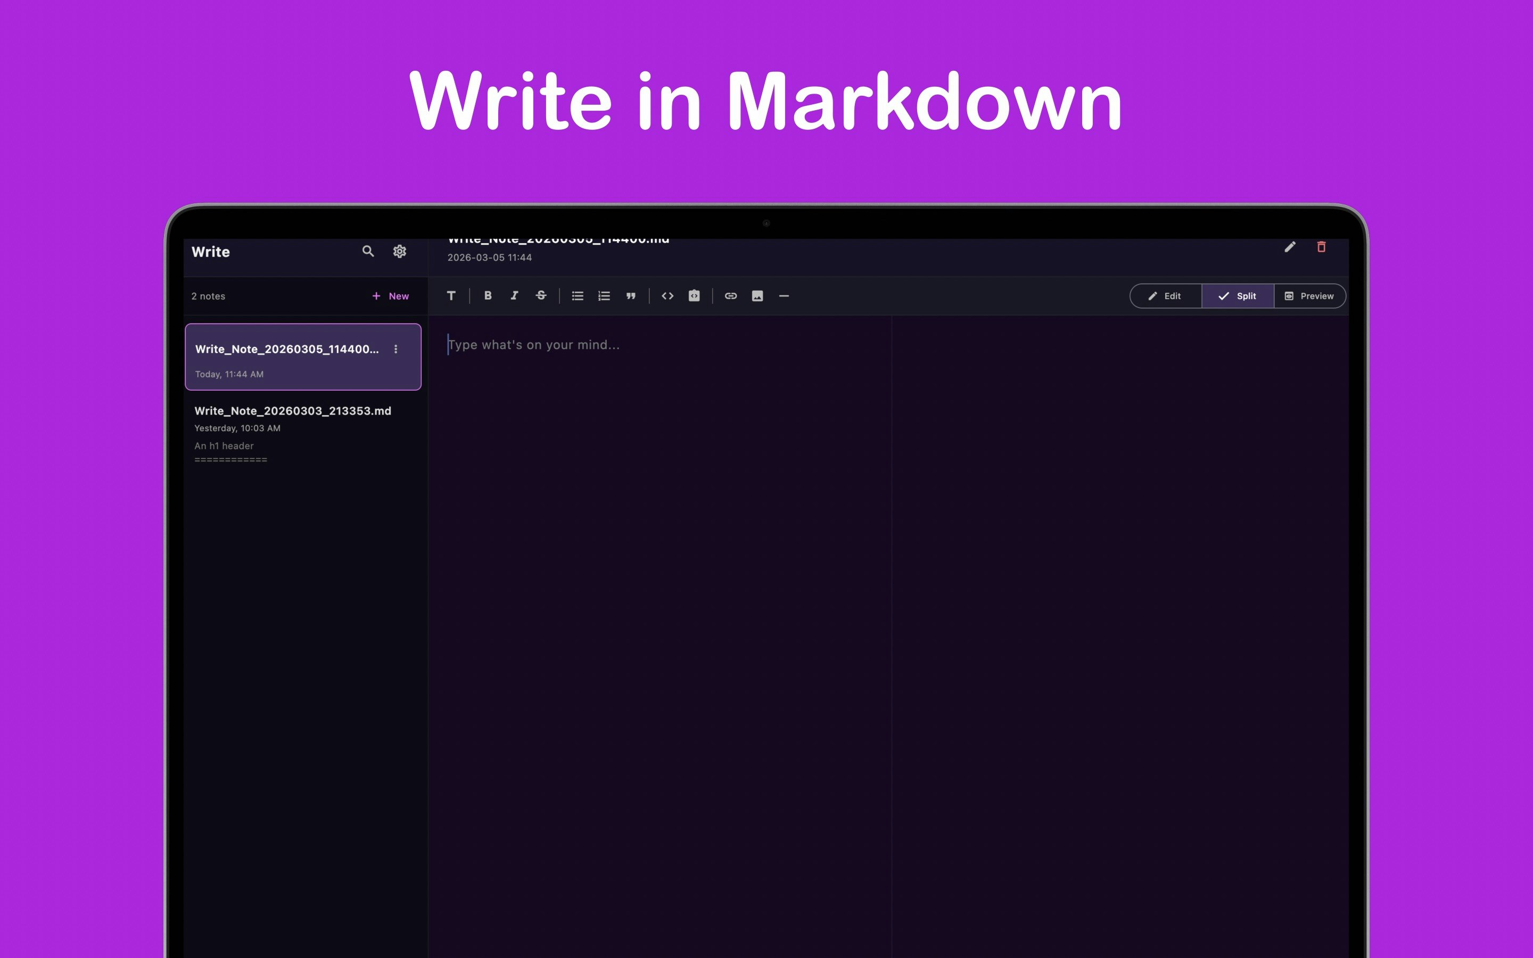Insert a bulleted list
This screenshot has height=958, width=1533.
coord(577,296)
